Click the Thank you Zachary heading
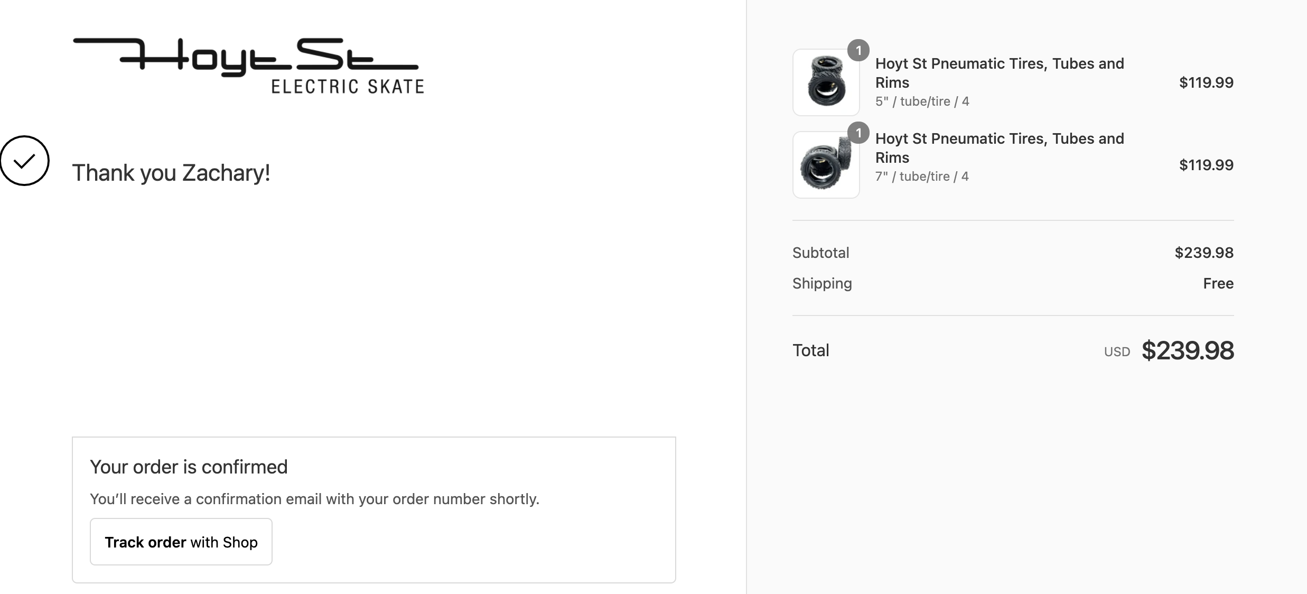 click(x=171, y=173)
